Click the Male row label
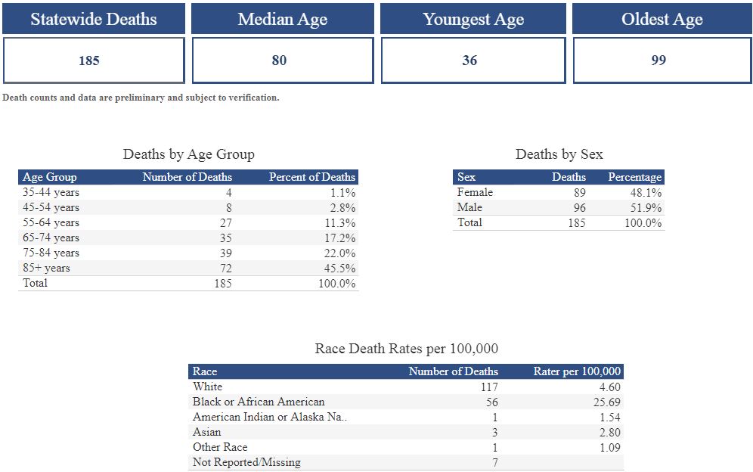This screenshot has height=472, width=753. pos(469,207)
